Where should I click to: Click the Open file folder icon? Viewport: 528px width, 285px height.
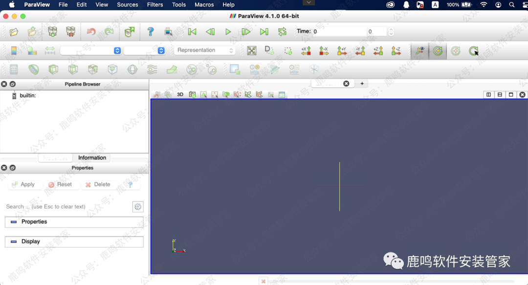14,32
